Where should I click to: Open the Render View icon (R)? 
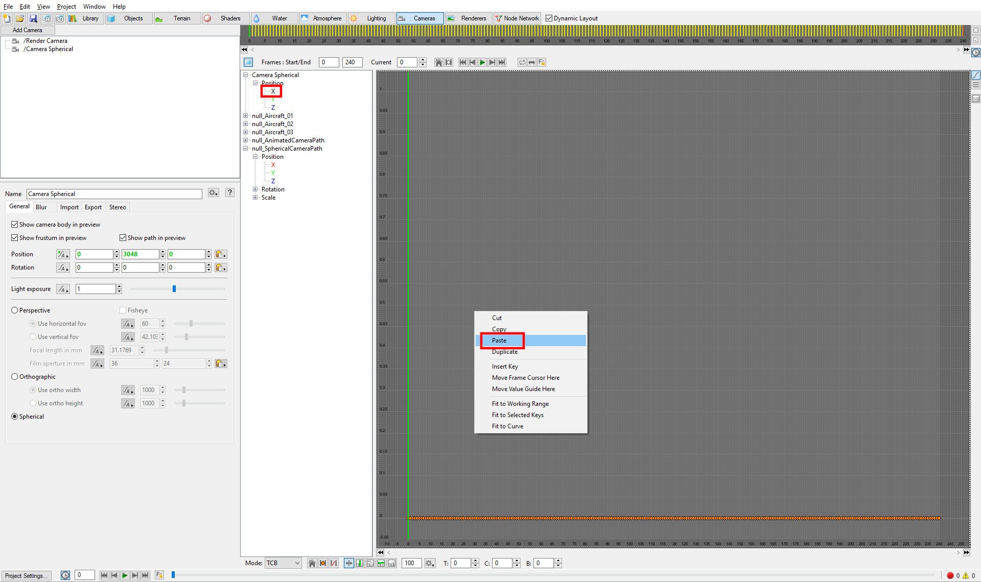[46, 18]
